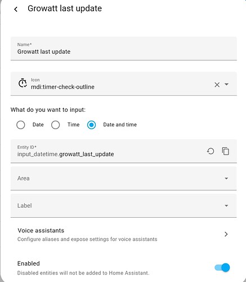Edit the growatt_last_update Entity ID field
Screen dimensions: 246x282
pos(108,151)
